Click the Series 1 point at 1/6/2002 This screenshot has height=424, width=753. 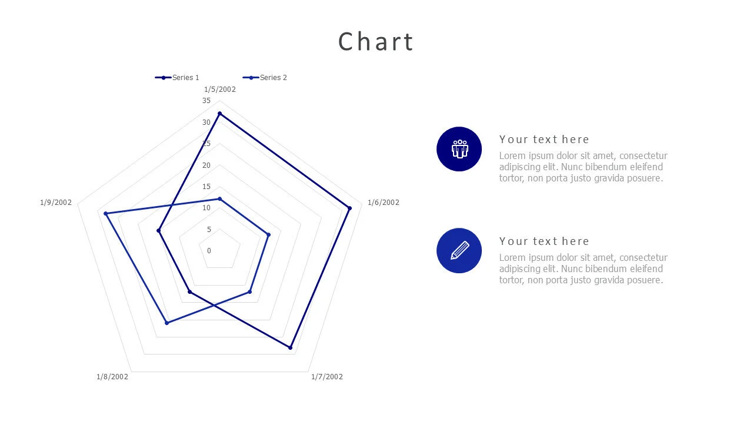[x=349, y=208]
